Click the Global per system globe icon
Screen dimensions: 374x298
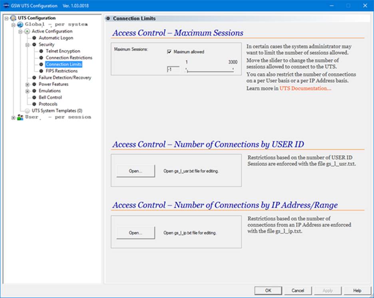pos(20,24)
